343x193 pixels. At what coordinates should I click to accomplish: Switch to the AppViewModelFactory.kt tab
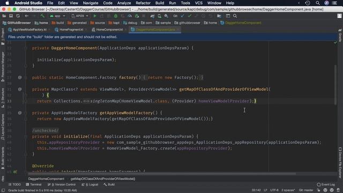[29, 29]
